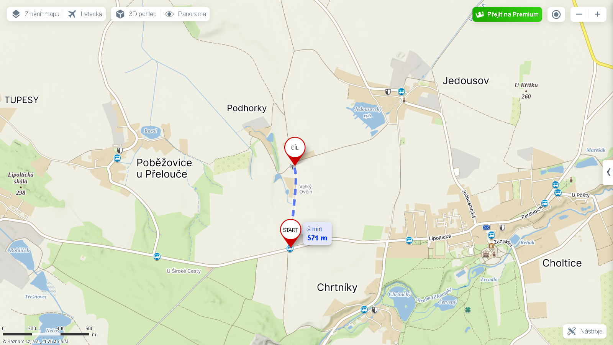Toggle Panorama street view mode
Image resolution: width=613 pixels, height=345 pixels.
pos(185,14)
